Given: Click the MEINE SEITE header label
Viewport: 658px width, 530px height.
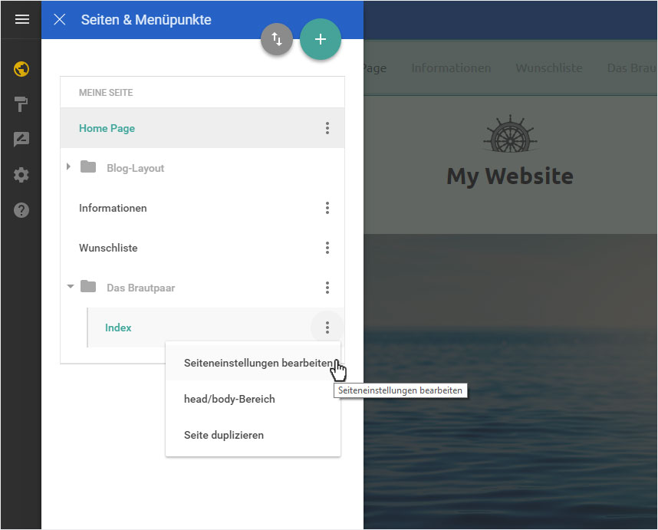Looking at the screenshot, I should 106,92.
